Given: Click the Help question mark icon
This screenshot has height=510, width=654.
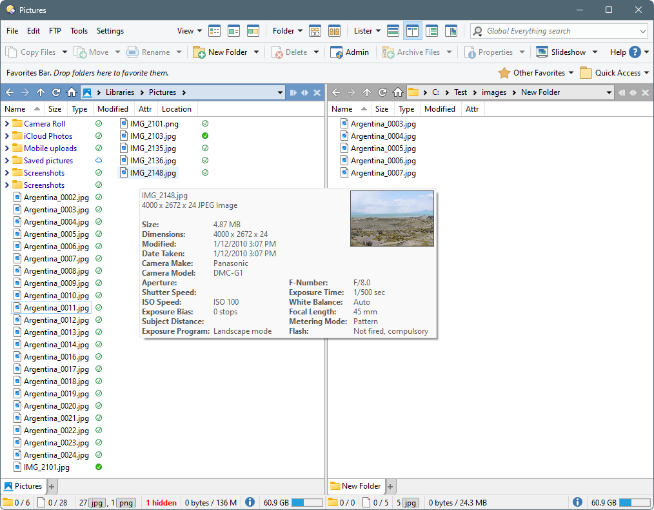Looking at the screenshot, I should (x=635, y=52).
